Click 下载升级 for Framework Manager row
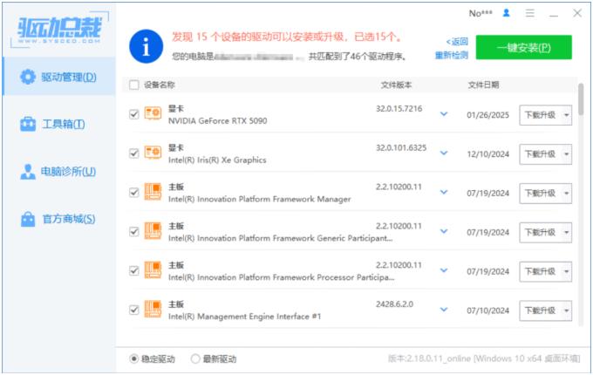 point(541,194)
